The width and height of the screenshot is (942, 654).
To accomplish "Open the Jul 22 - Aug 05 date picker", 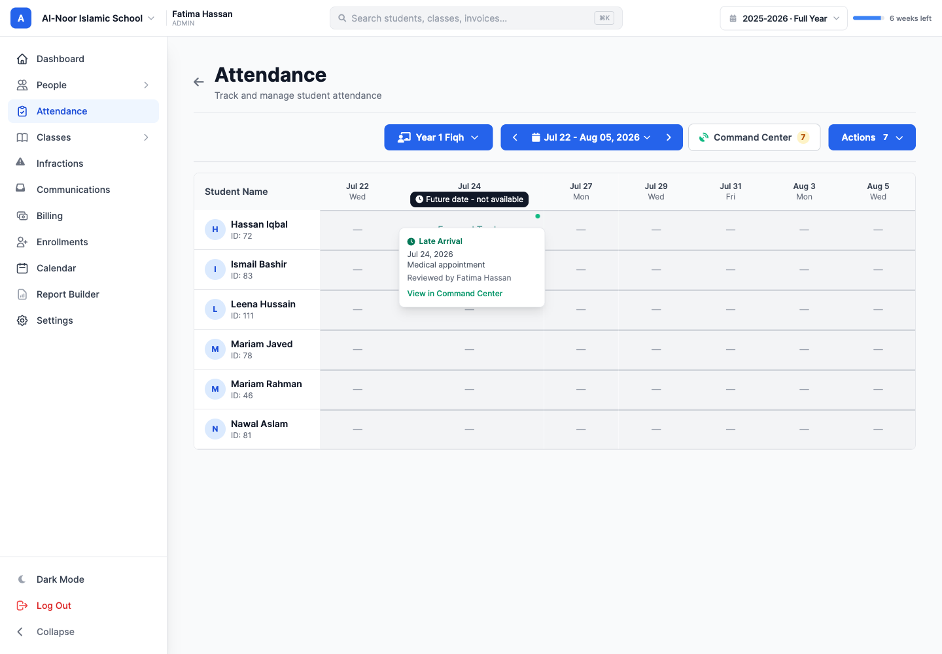I will [591, 137].
